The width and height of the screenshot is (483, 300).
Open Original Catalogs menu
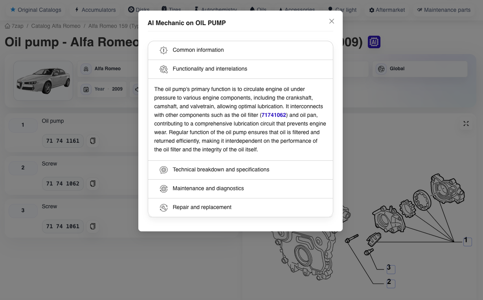tap(36, 10)
